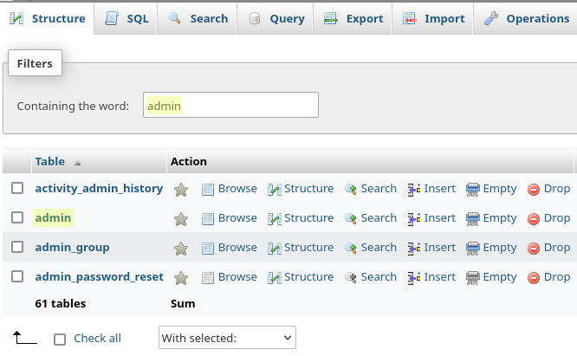Click Browse icon in activity_admin_history row
The image size is (577, 356).
click(x=208, y=190)
